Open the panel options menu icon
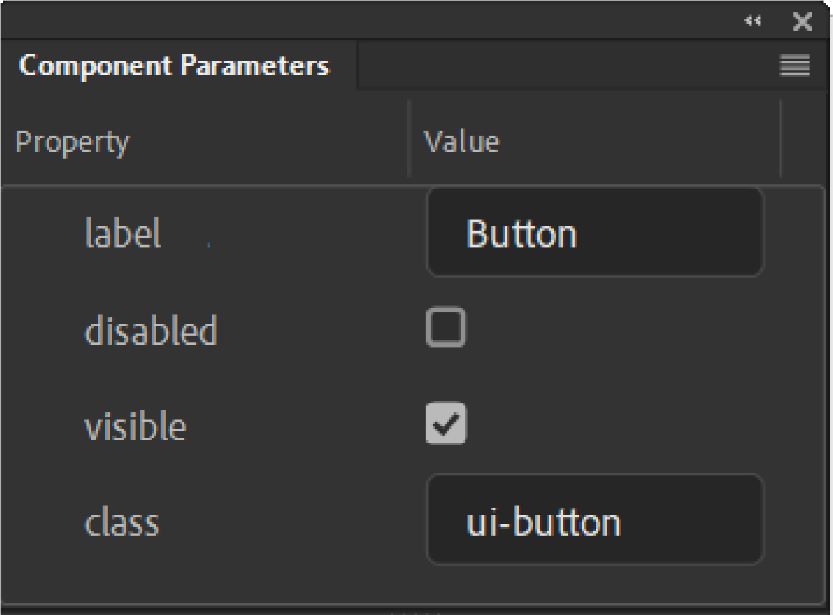 795,66
